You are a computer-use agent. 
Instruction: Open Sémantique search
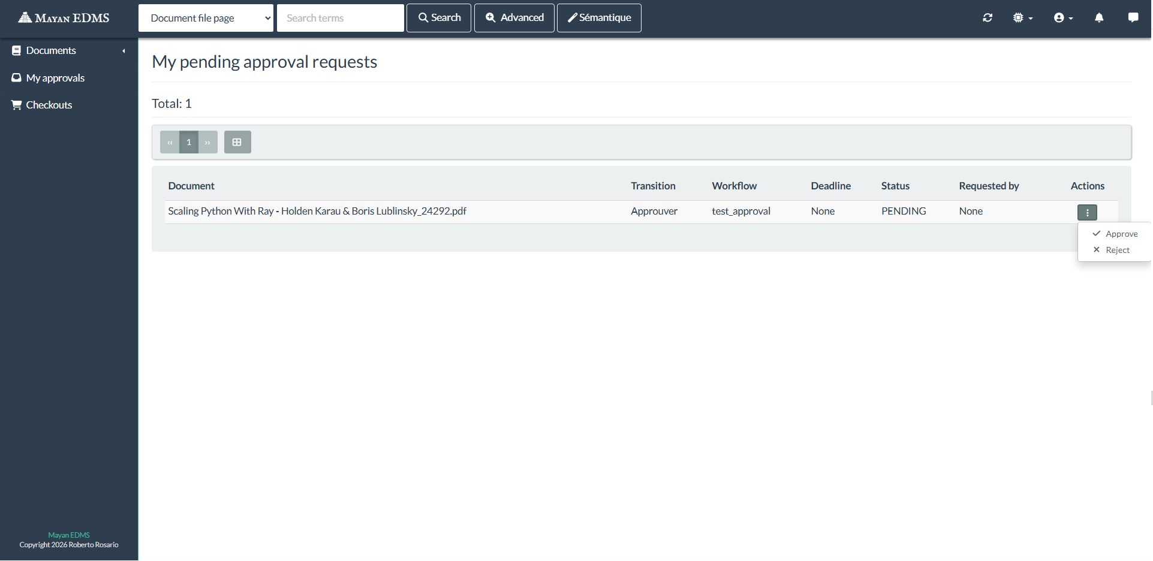click(x=599, y=18)
